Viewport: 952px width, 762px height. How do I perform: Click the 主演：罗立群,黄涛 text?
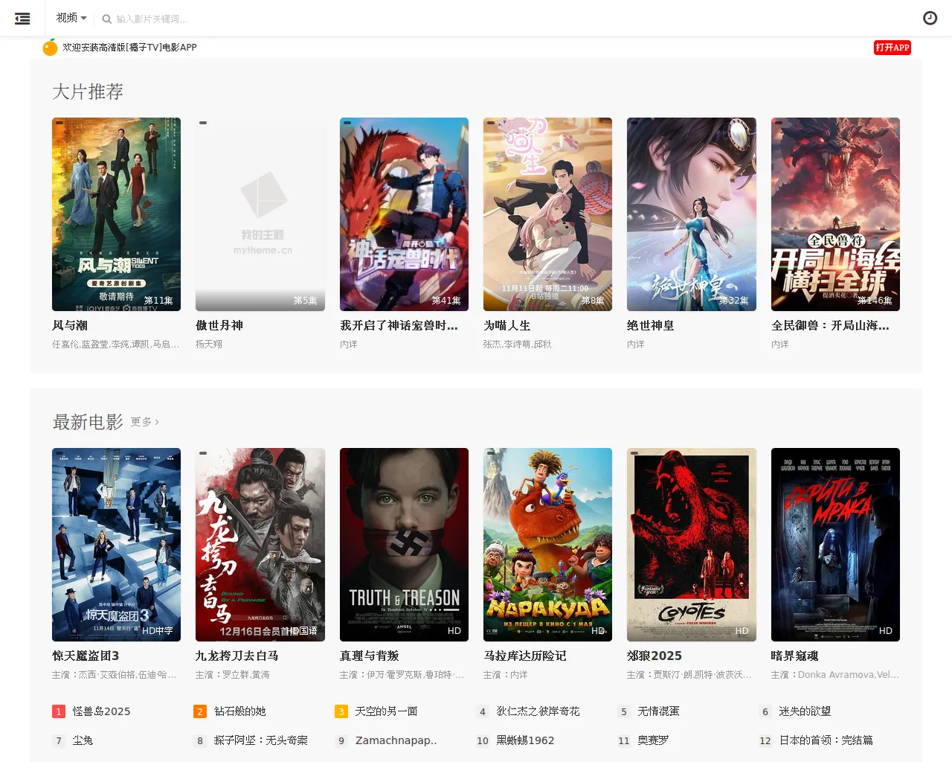233,675
